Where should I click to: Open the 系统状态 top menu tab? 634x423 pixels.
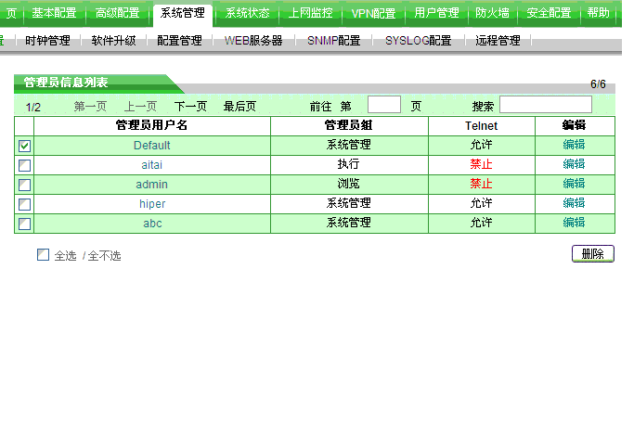click(247, 13)
